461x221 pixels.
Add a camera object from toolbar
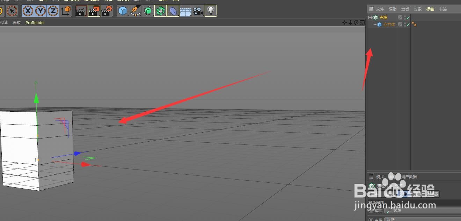coord(198,11)
